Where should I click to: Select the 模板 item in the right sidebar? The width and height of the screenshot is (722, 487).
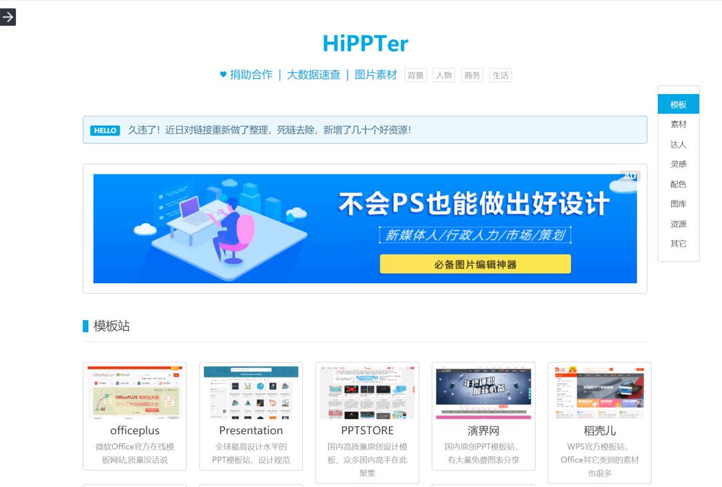coord(679,104)
